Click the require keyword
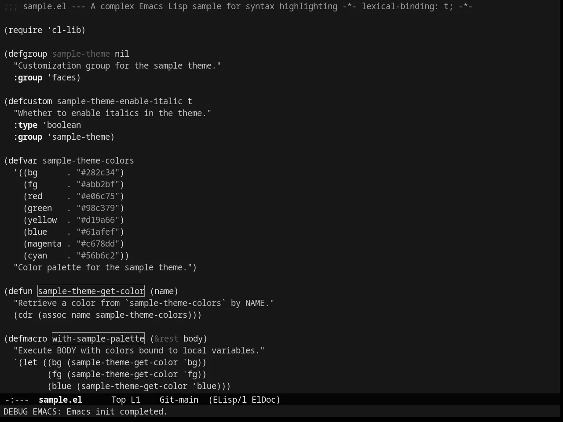The width and height of the screenshot is (563, 422). coord(25,30)
